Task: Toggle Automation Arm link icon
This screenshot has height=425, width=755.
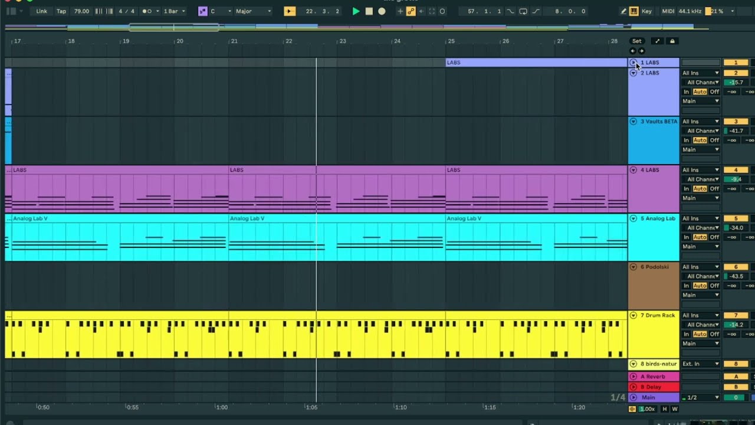Action: (411, 11)
